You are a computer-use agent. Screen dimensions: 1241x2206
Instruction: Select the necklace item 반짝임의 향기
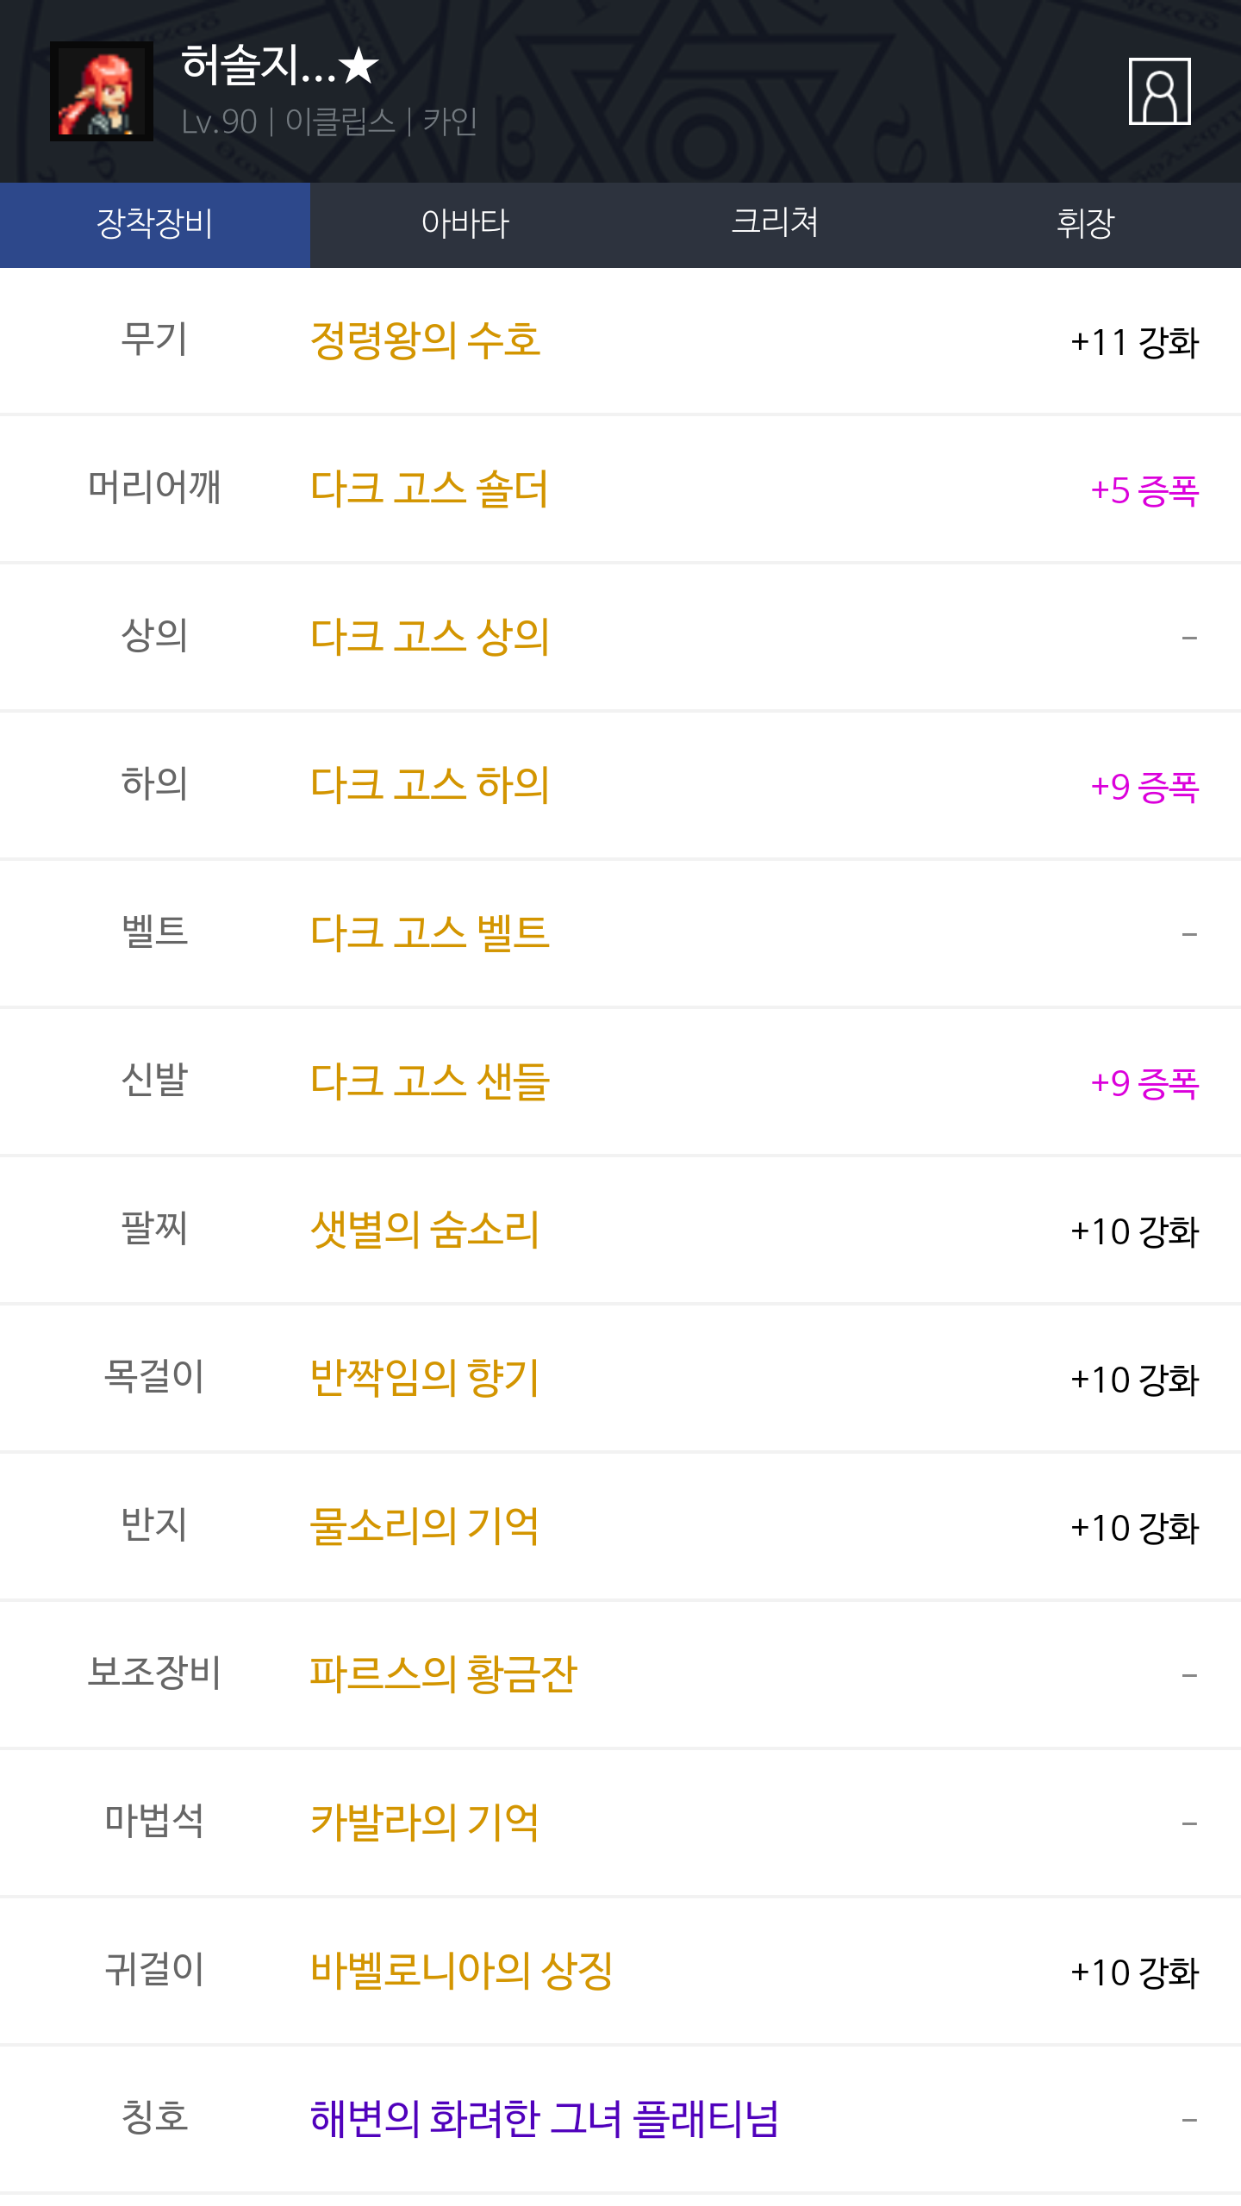424,1379
